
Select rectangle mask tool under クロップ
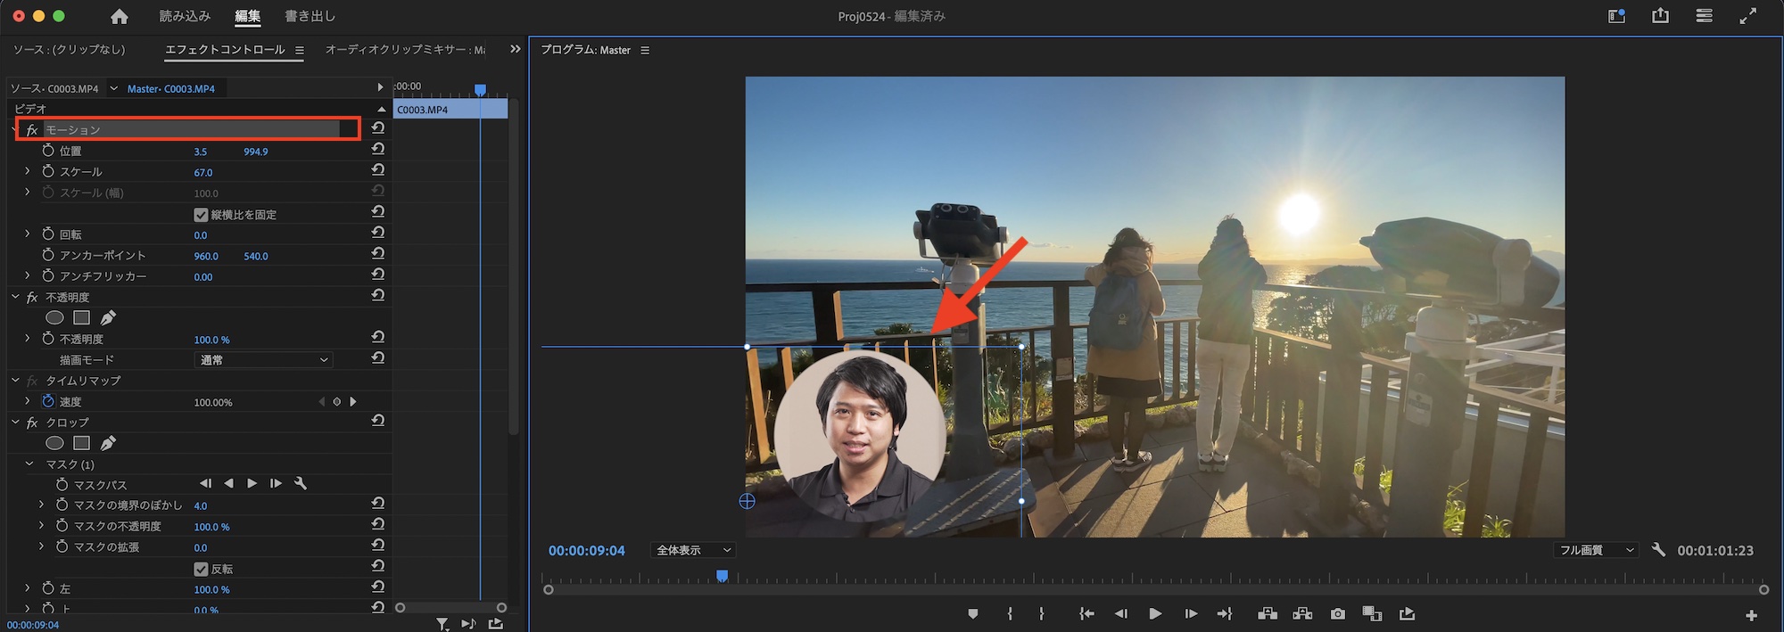click(x=81, y=443)
